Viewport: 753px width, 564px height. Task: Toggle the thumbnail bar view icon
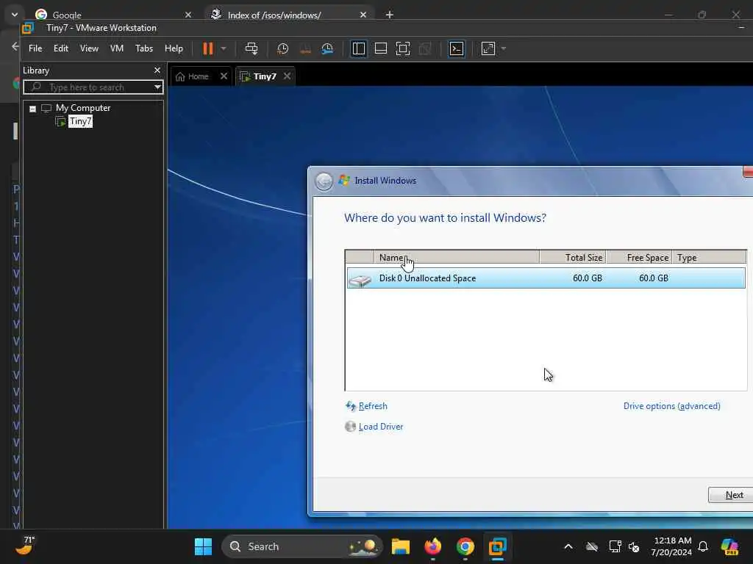click(x=381, y=48)
